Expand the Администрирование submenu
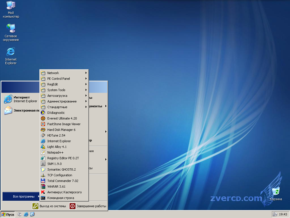The height and width of the screenshot is (218, 290). 64,101
